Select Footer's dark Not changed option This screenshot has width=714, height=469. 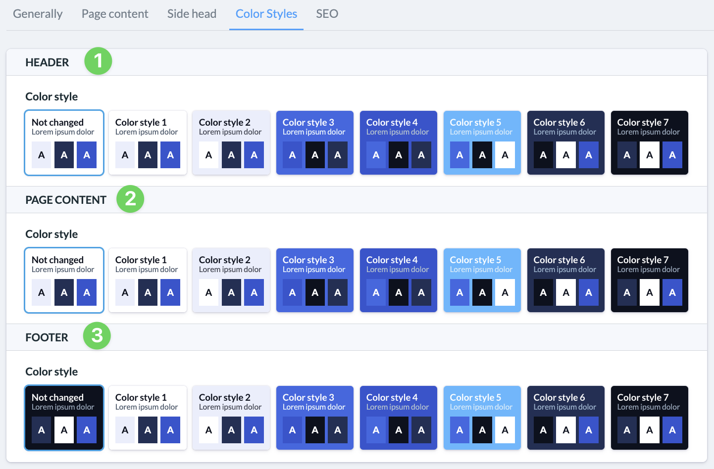click(64, 418)
